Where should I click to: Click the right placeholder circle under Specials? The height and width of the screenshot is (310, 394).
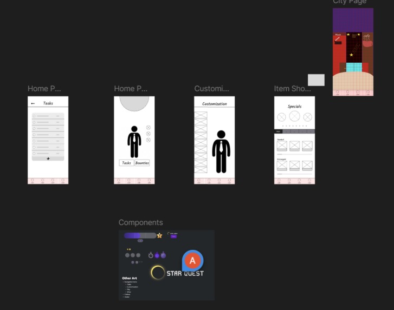tap(308, 117)
